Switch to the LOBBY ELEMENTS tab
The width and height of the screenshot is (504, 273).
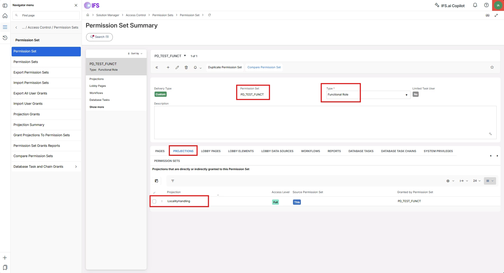tap(241, 151)
